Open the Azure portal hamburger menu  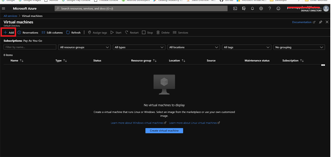point(3,9)
